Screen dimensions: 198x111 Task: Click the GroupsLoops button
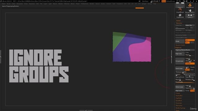point(180,61)
